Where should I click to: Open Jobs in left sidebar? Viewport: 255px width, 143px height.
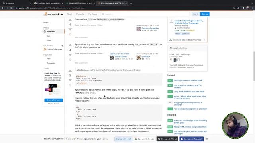point(49,58)
